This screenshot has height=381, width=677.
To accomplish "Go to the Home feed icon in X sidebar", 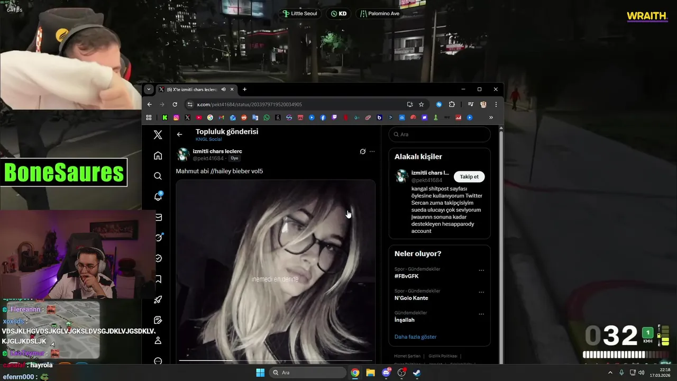I will point(158,156).
